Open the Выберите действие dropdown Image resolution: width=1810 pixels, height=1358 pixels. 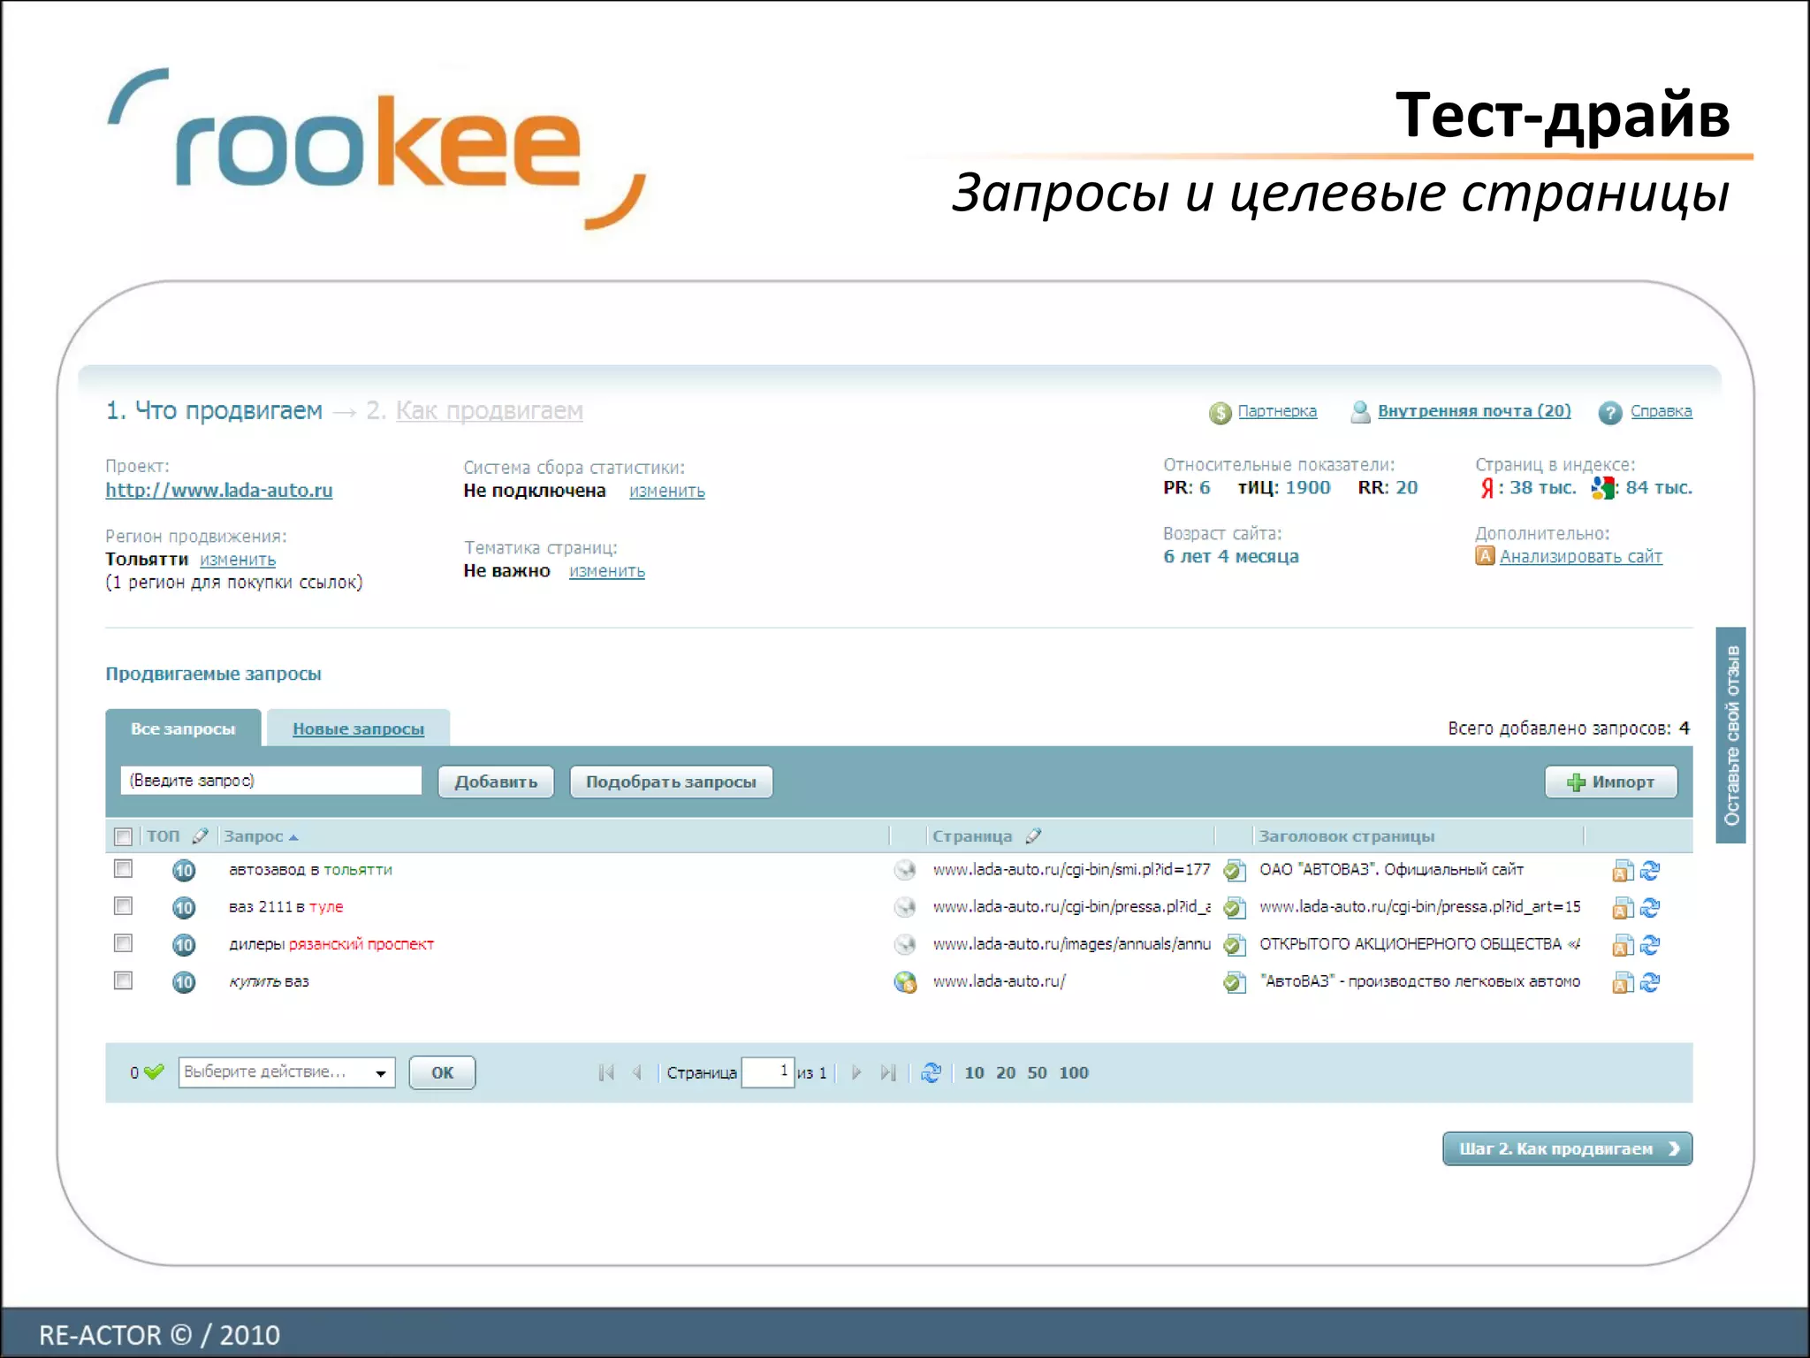pos(286,1072)
